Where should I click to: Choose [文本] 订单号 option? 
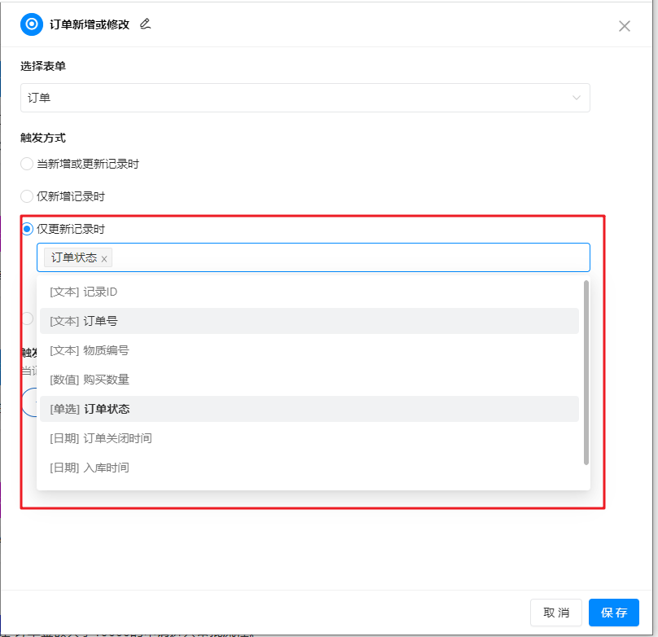tap(84, 321)
